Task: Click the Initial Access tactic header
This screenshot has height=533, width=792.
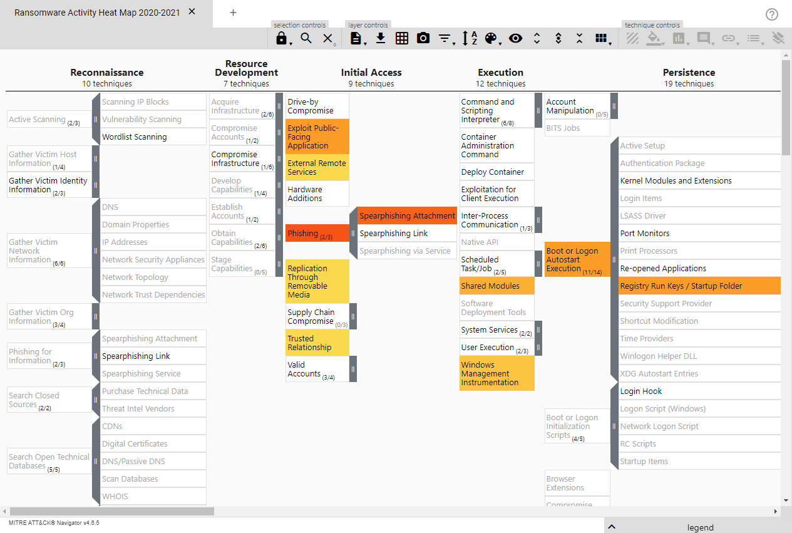Action: point(371,73)
